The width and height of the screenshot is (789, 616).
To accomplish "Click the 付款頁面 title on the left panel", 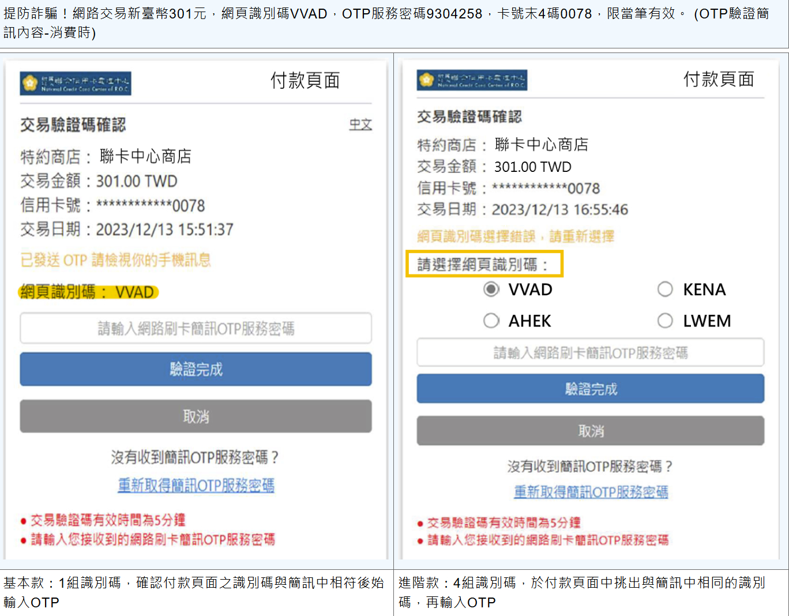I will (306, 81).
